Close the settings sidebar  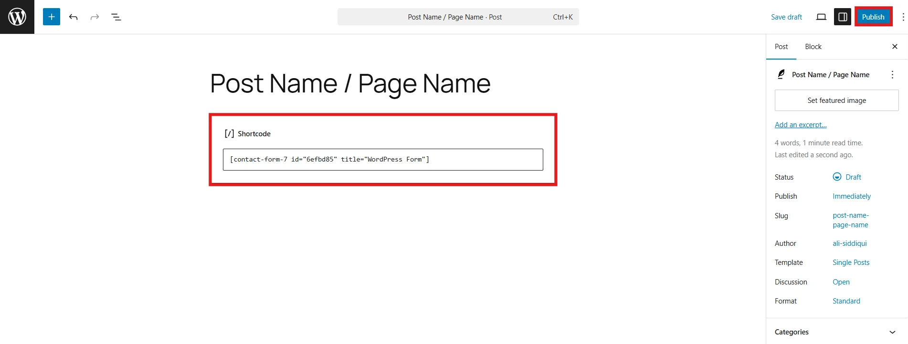pos(895,47)
